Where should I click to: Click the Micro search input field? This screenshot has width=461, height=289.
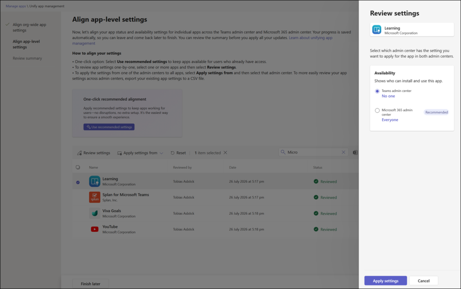click(x=313, y=152)
